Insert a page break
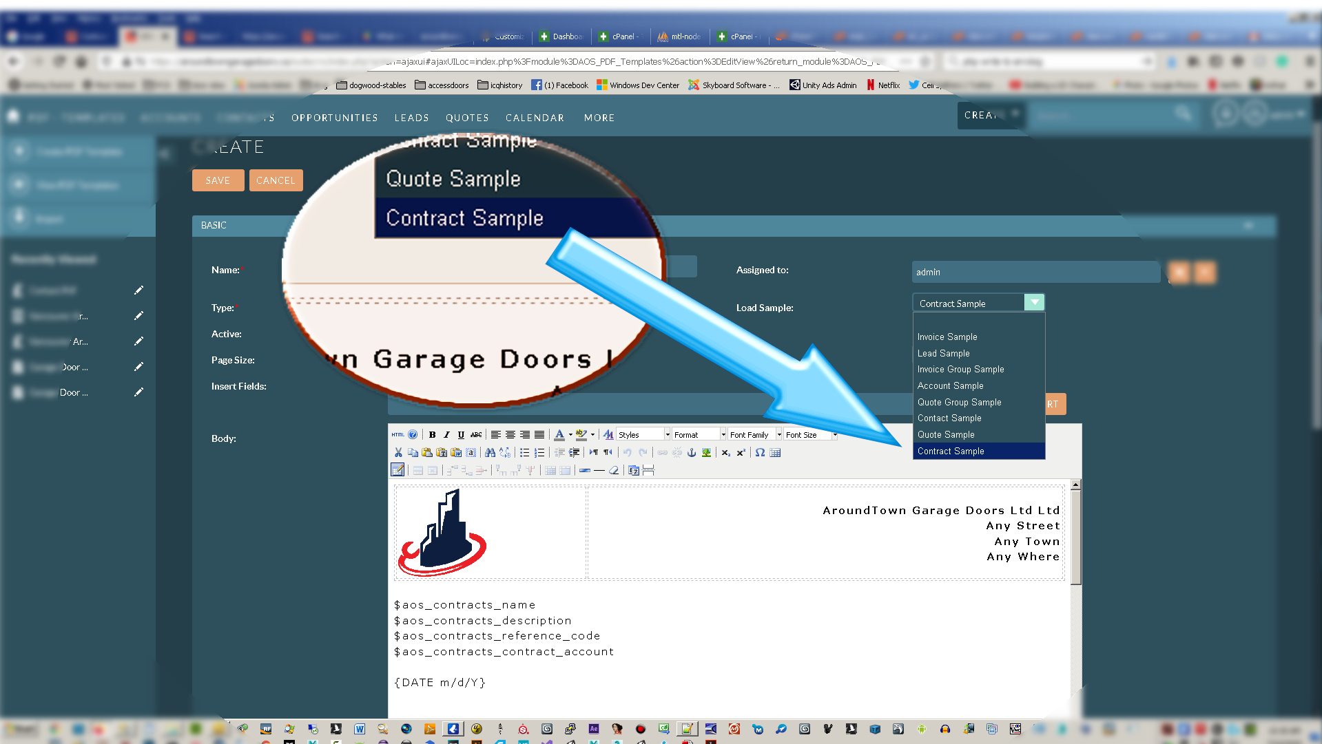The height and width of the screenshot is (744, 1322). click(x=648, y=471)
